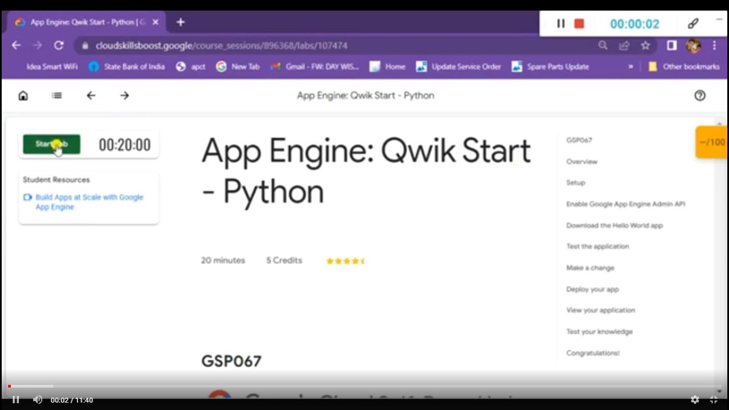Open Idea Smart WiFi bookmark
729x410 pixels.
51,67
